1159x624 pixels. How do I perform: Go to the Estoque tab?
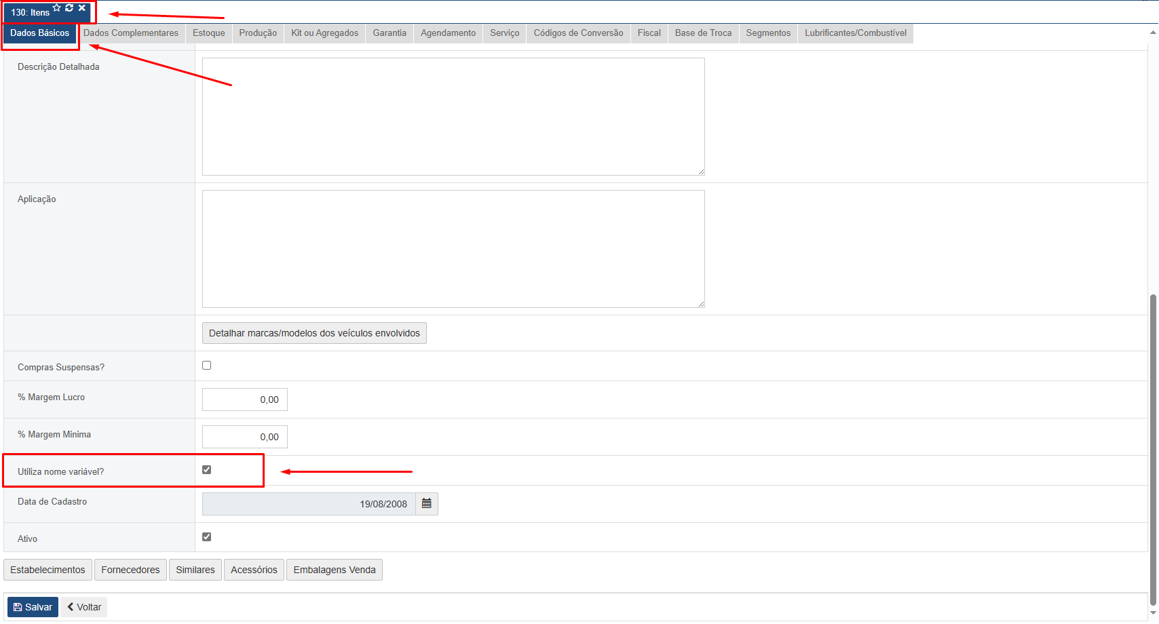(x=209, y=33)
